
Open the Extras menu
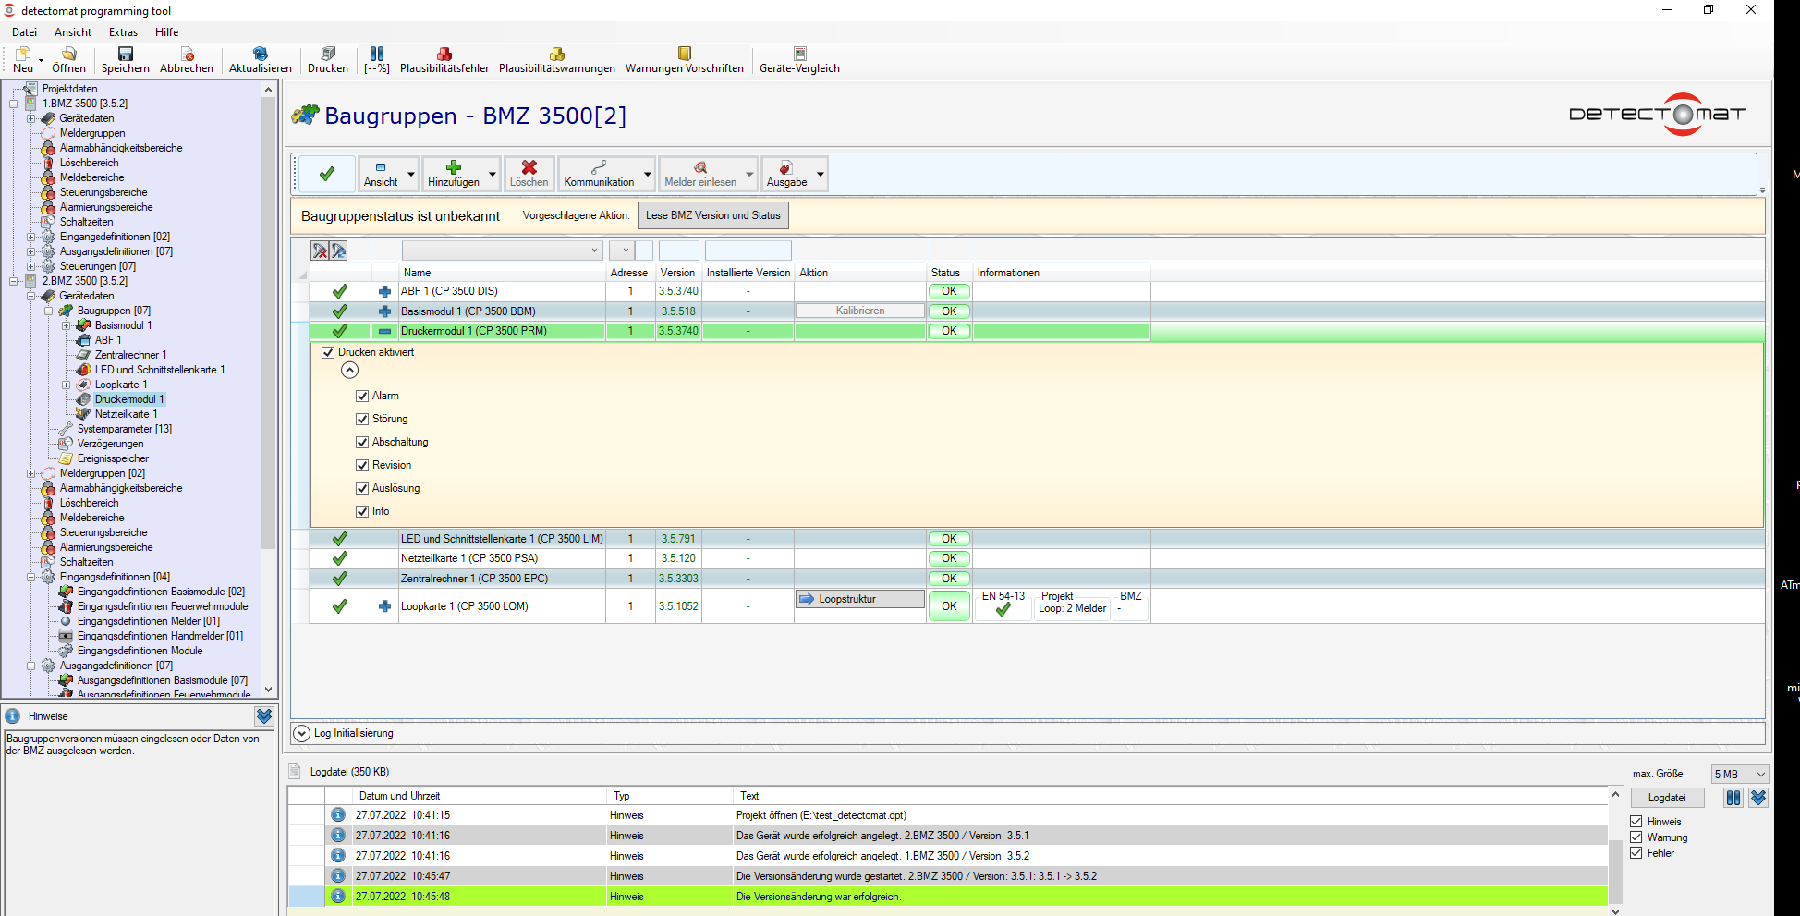123,32
